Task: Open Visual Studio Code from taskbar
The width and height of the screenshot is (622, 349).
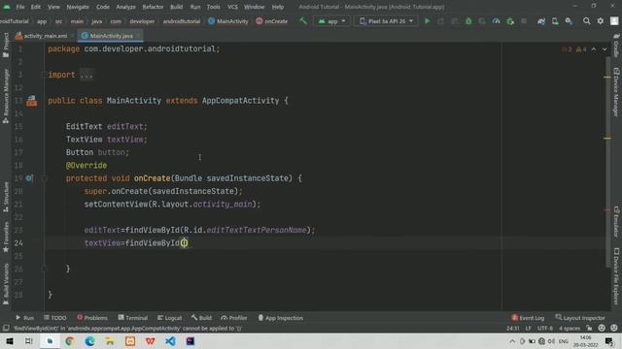Action: (x=171, y=341)
